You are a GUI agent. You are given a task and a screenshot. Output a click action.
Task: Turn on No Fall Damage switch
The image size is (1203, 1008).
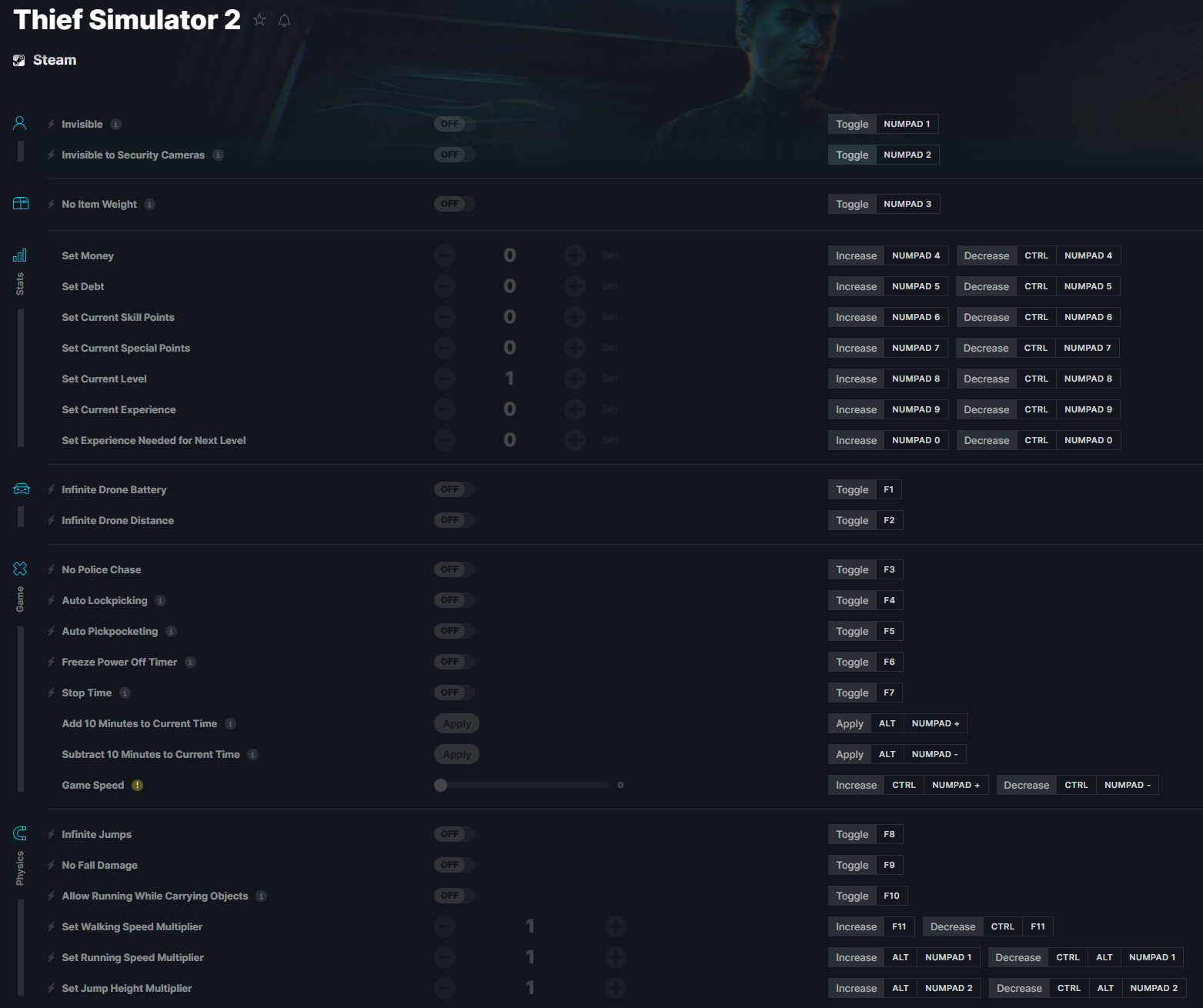pyautogui.click(x=454, y=865)
